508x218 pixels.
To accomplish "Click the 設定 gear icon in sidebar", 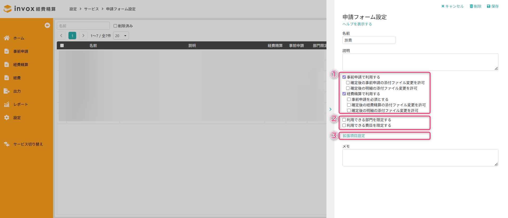I will pos(7,117).
